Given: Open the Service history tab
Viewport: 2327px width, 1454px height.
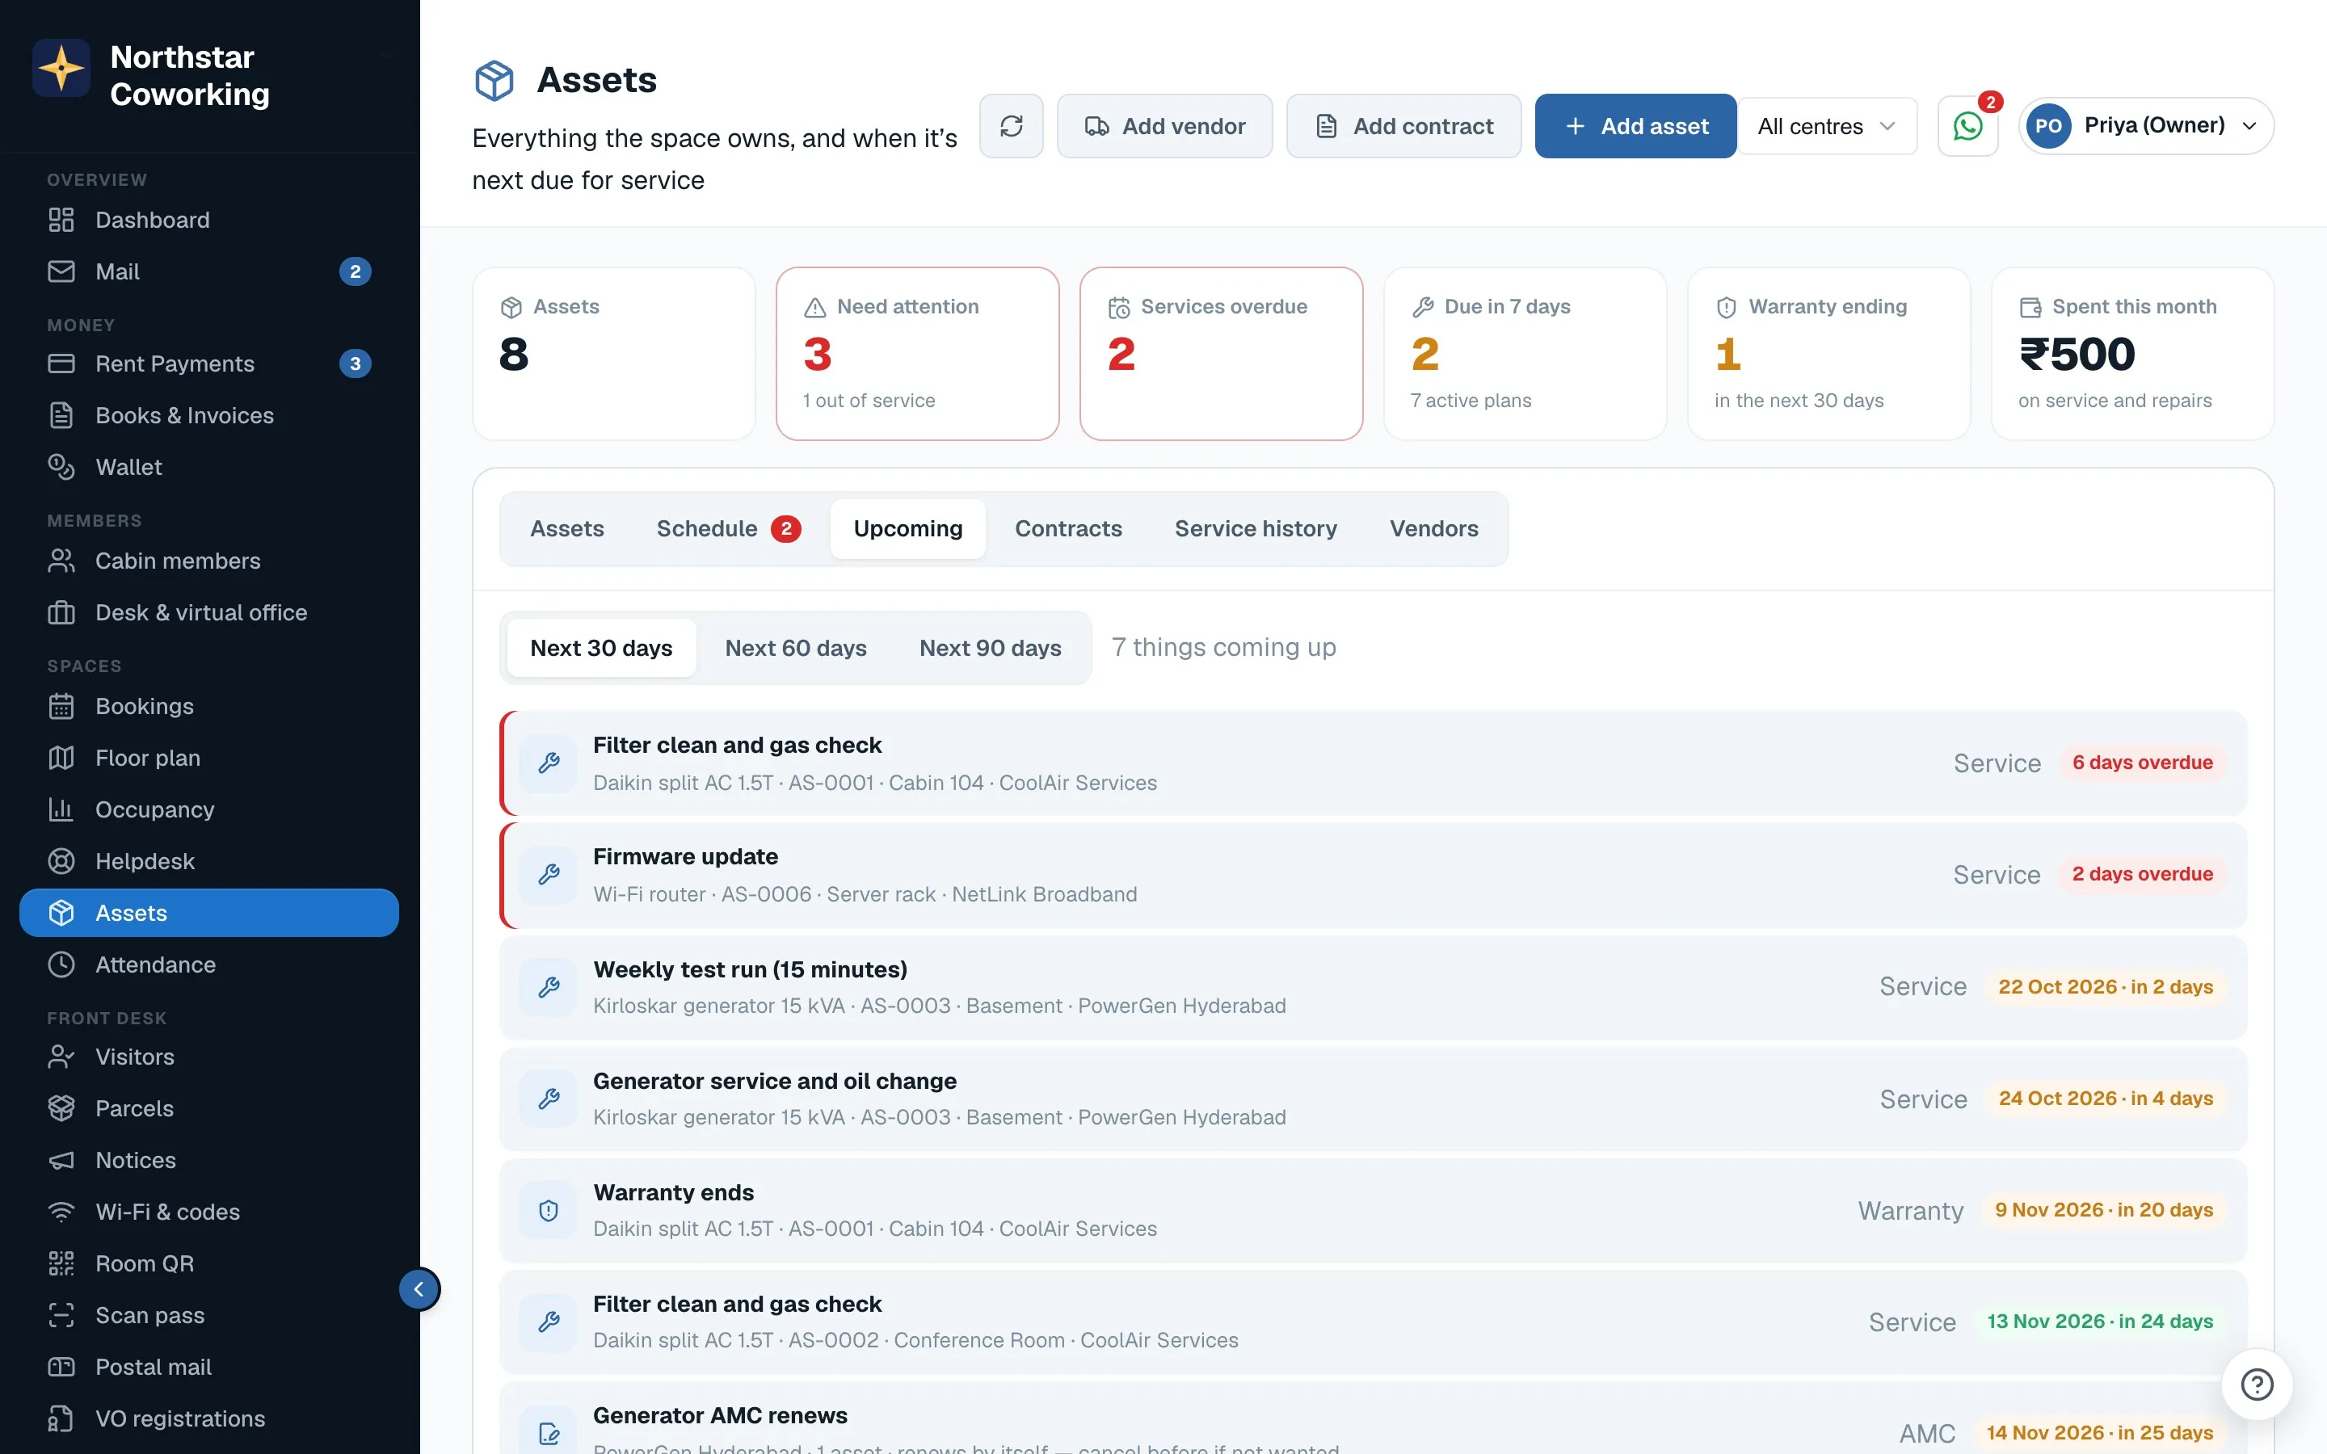Looking at the screenshot, I should [x=1256, y=529].
